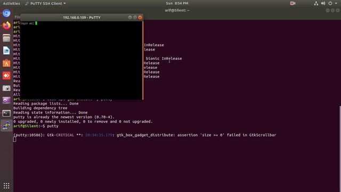Click the arif@Silent terminal title
The width and height of the screenshot is (341, 192).
177,10
